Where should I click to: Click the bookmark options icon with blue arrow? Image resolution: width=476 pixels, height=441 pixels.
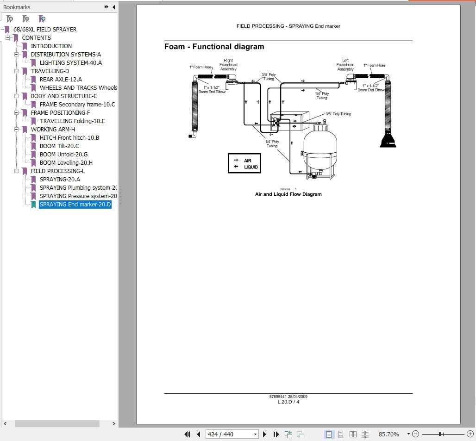(42, 19)
